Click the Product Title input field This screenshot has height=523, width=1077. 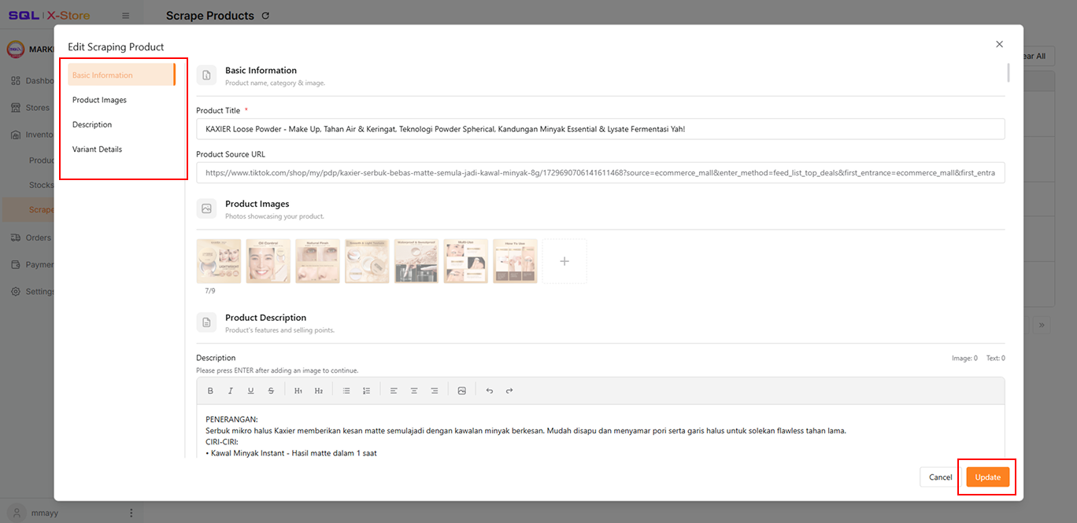(600, 129)
